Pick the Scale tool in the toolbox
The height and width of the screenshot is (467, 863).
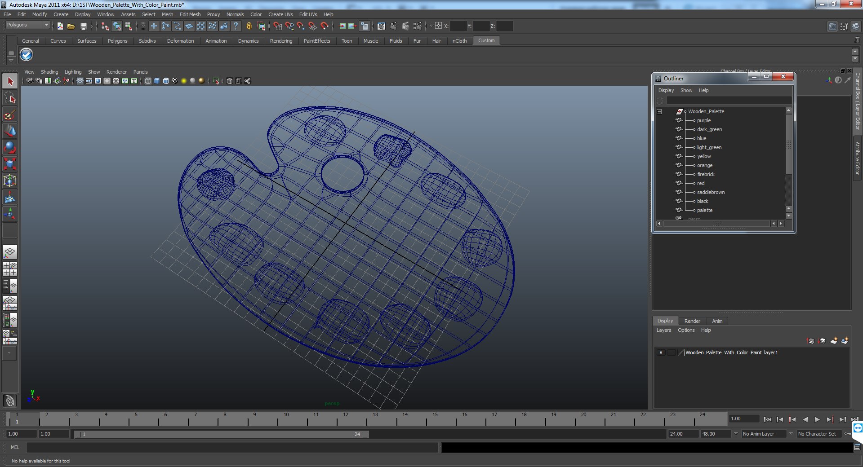10,164
